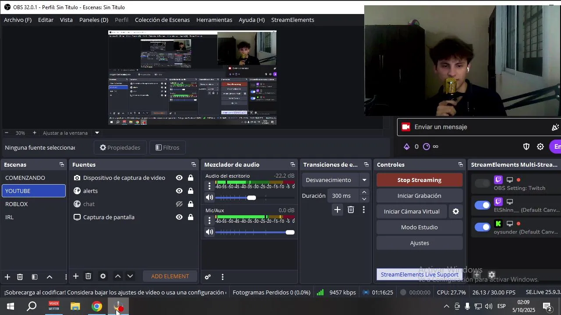Open the Vista menu
Viewport: 561px width, 315px height.
66,20
